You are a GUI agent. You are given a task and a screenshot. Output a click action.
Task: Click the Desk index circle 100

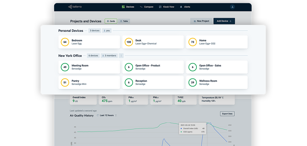pyautogui.click(x=129, y=42)
